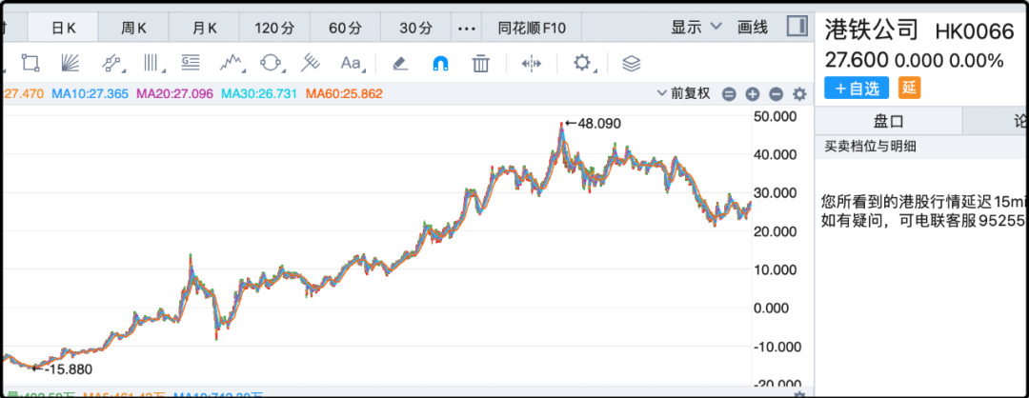Expand the 显示 display dropdown
Image resolution: width=1029 pixels, height=398 pixels.
(x=696, y=28)
